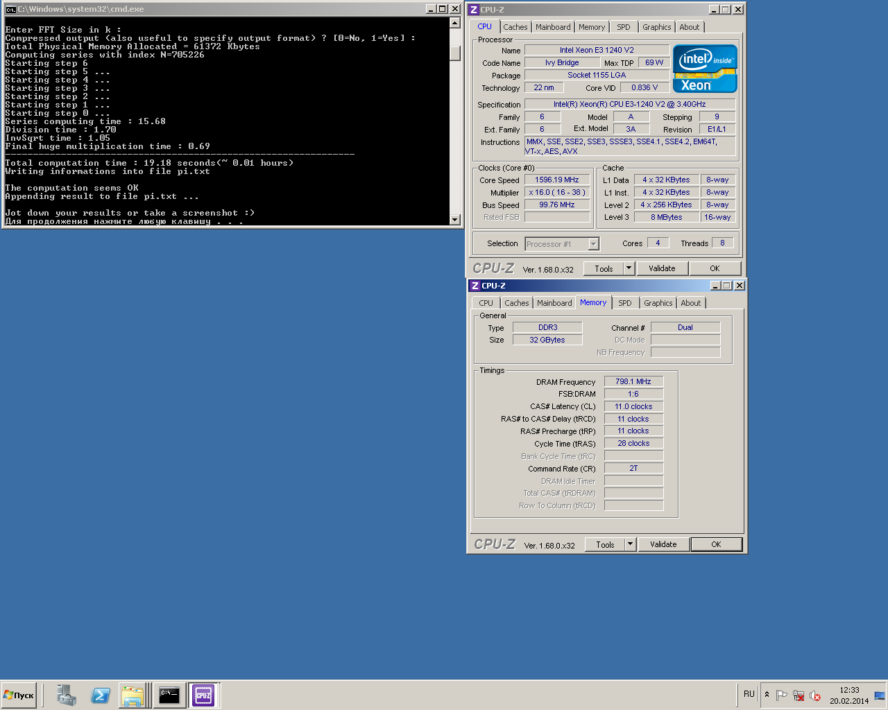This screenshot has height=710, width=888.
Task: Click the Intel Xeon inside logo
Action: point(705,69)
